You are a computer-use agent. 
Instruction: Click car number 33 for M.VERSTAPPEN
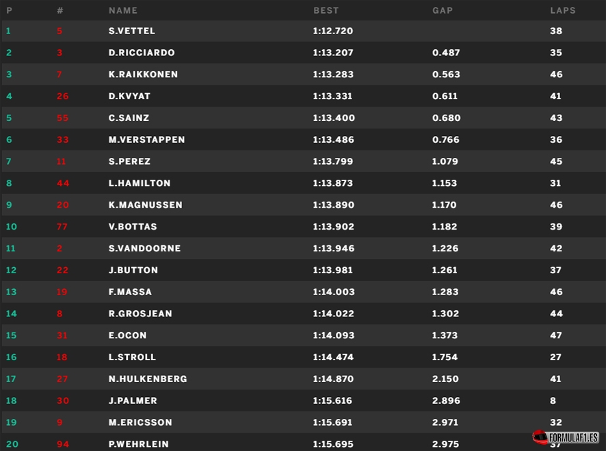[x=63, y=139]
